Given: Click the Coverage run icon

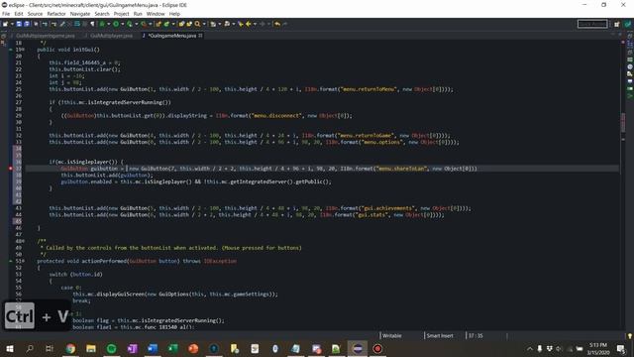Looking at the screenshot, I should tap(130, 24).
